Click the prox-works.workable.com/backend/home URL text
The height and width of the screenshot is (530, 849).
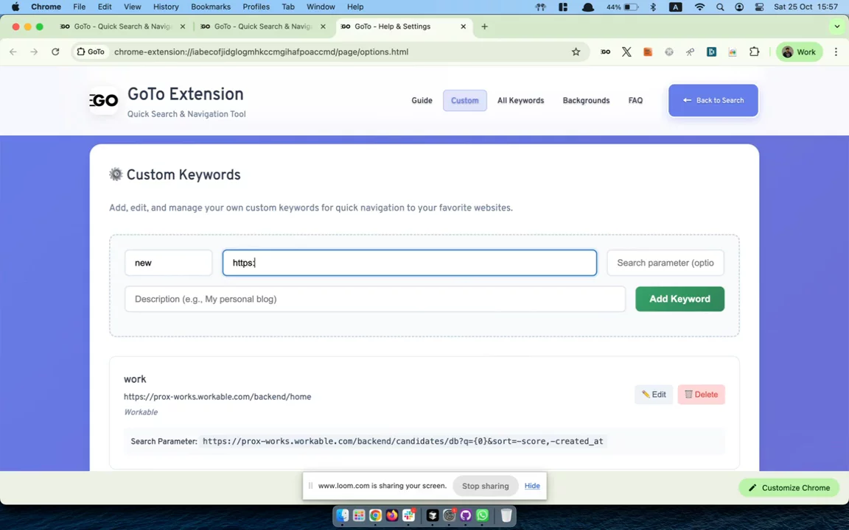217,397
